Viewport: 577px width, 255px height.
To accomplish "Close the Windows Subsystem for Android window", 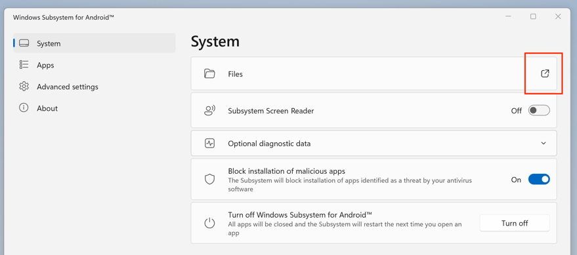I will pos(558,16).
